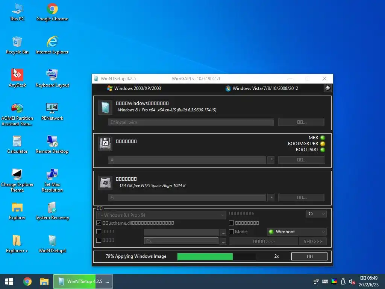Image resolution: width=385 pixels, height=289 pixels.
Task: Open the Explorer desktop icon
Action: click(17, 211)
